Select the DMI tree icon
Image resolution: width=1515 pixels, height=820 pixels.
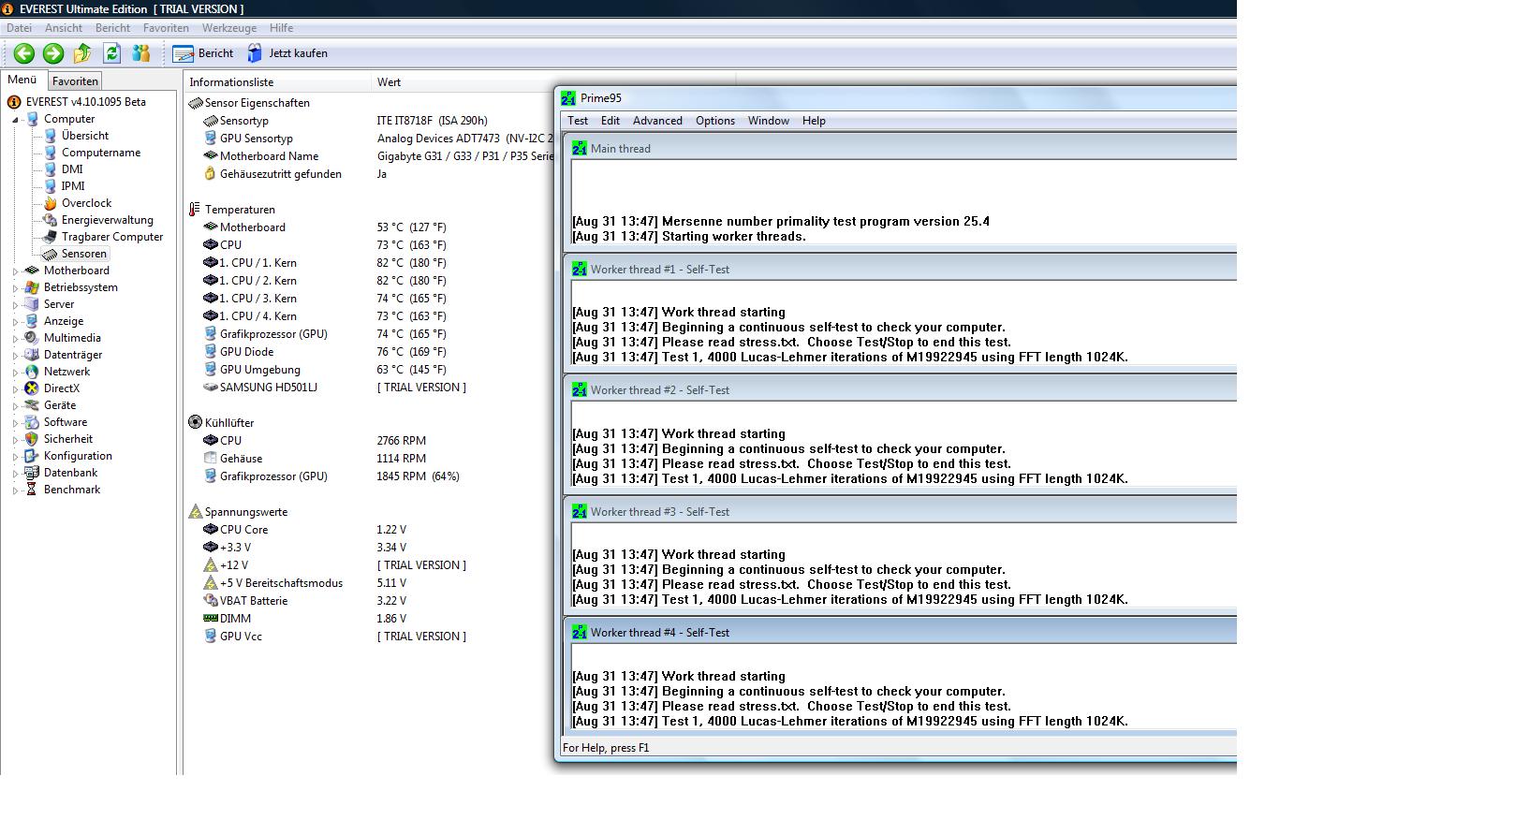coord(51,169)
